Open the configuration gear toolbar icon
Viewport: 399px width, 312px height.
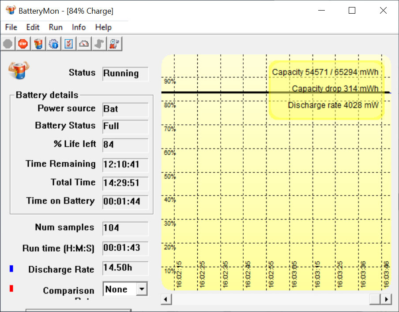(53, 44)
